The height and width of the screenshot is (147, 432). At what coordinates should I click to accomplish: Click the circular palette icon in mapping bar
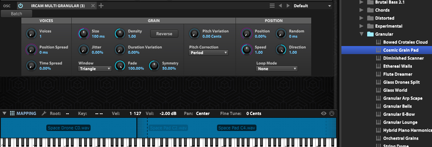point(332,113)
